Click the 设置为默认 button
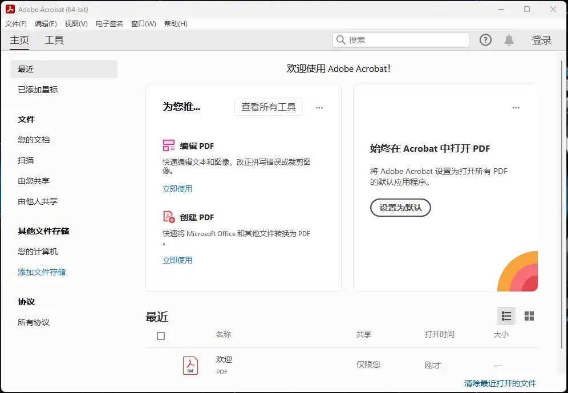The width and height of the screenshot is (568, 393). [x=400, y=208]
